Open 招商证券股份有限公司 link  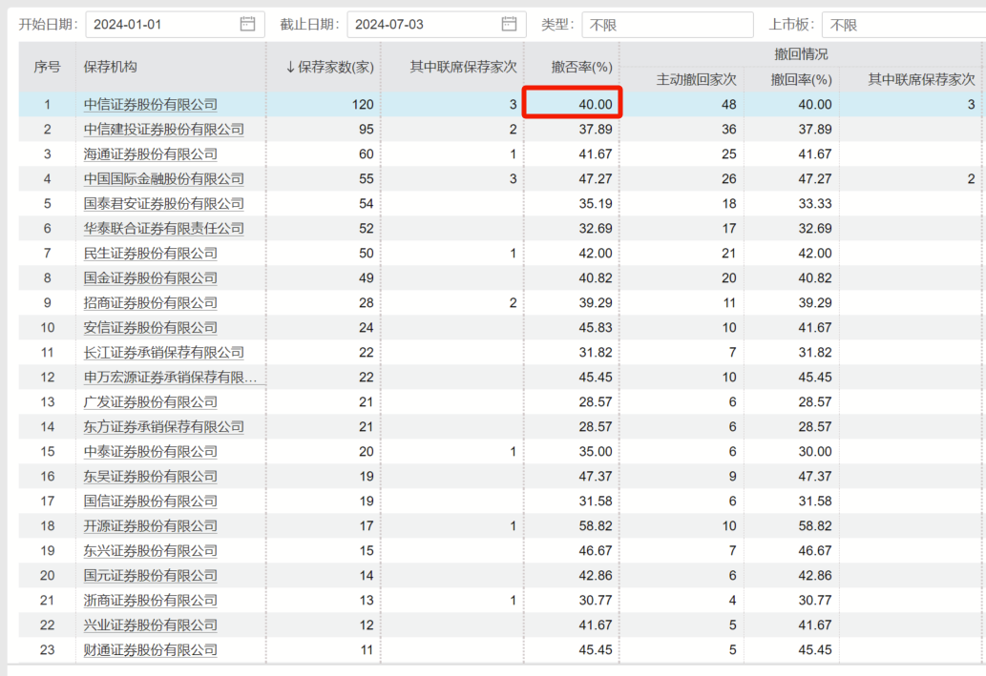(x=150, y=303)
